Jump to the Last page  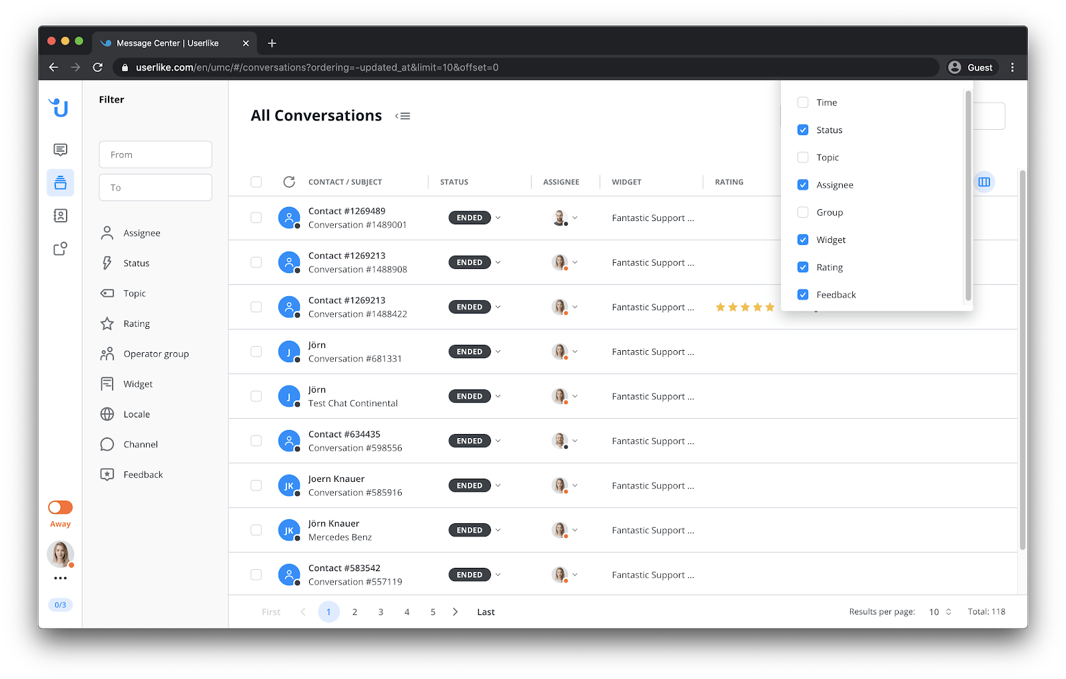pos(486,612)
